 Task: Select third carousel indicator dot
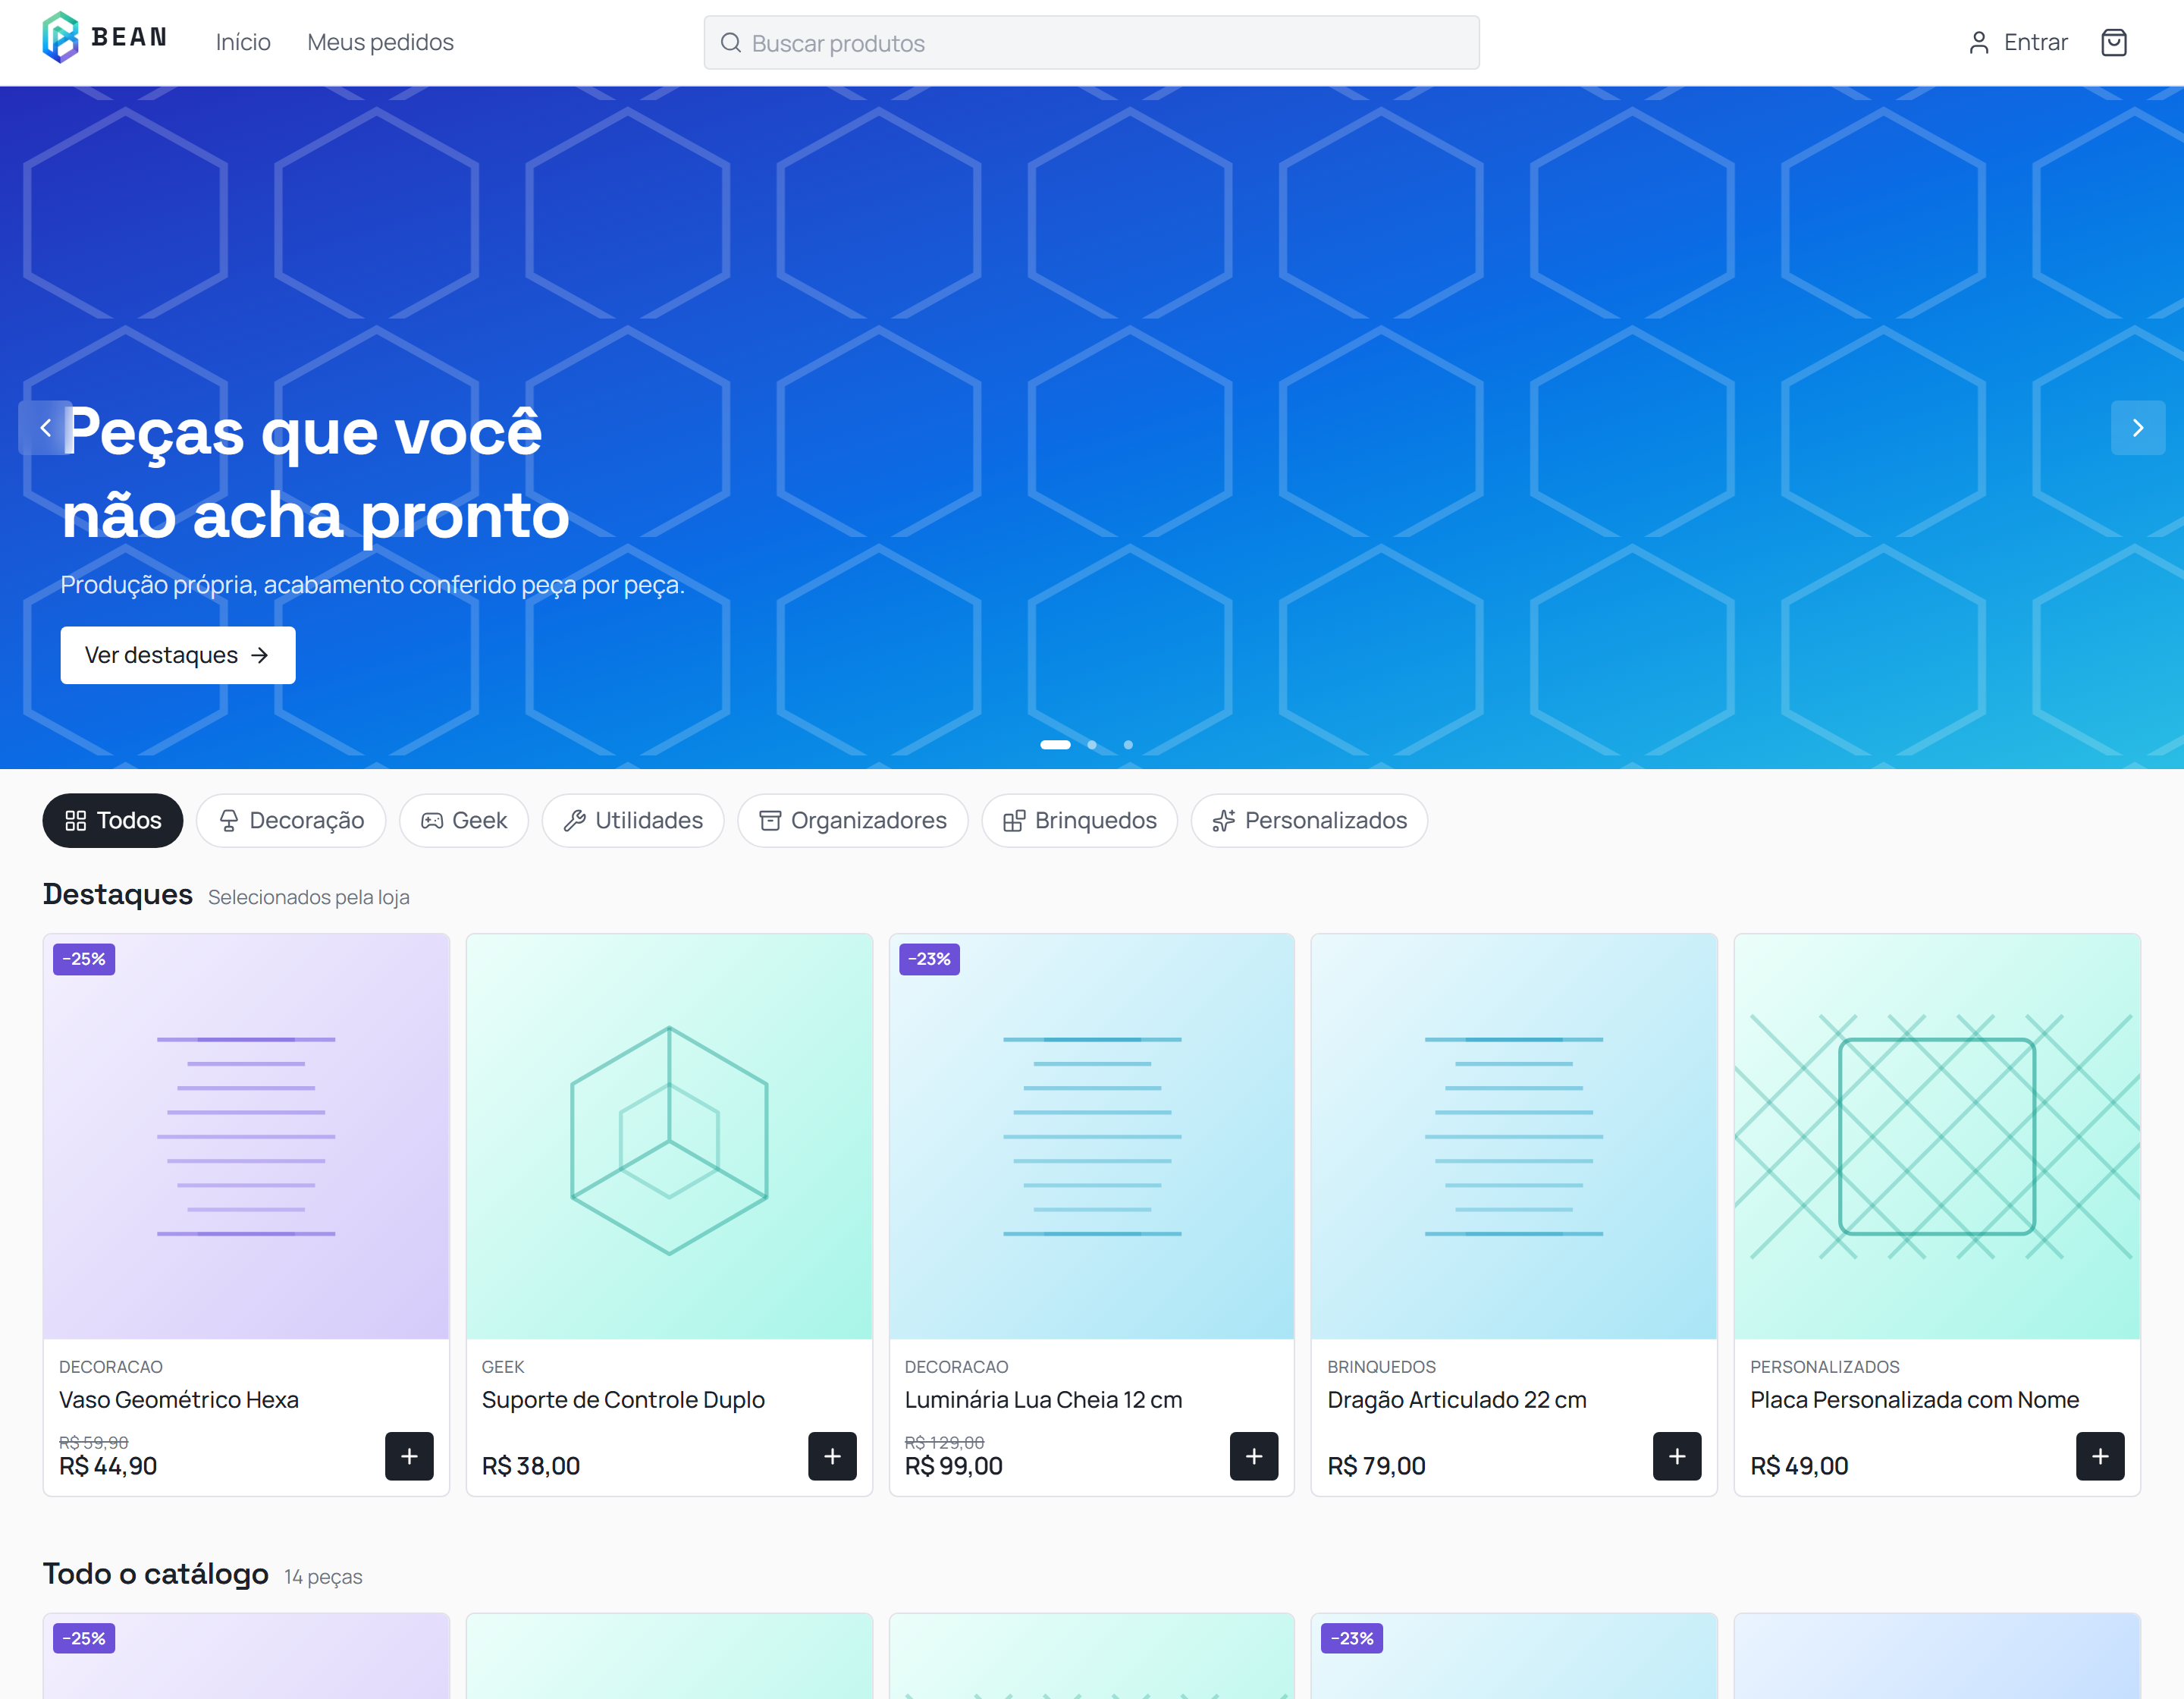pos(1128,745)
